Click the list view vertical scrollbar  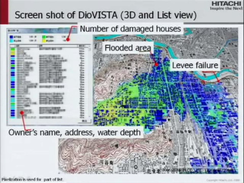(x=89, y=82)
